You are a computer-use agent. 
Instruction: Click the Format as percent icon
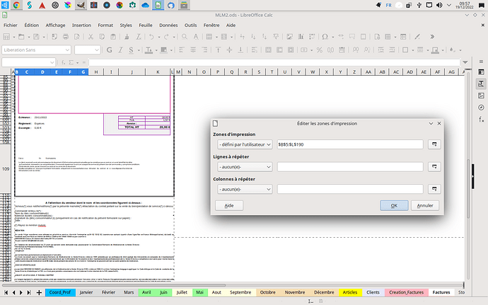click(x=319, y=50)
